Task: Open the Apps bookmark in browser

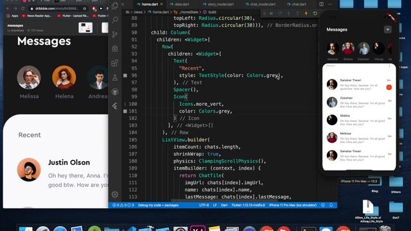Action: click(12, 15)
